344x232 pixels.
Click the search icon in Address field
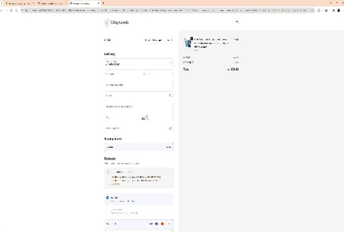(170, 95)
